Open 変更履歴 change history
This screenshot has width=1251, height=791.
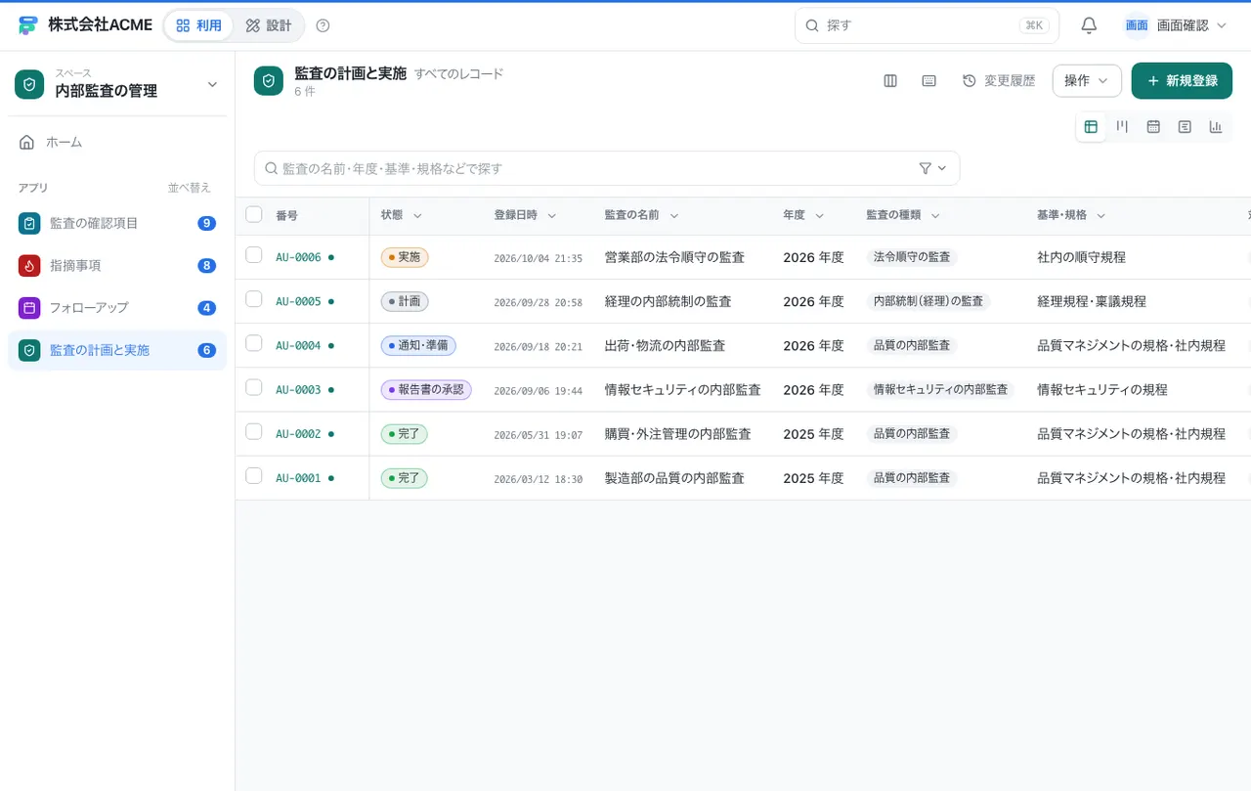999,81
